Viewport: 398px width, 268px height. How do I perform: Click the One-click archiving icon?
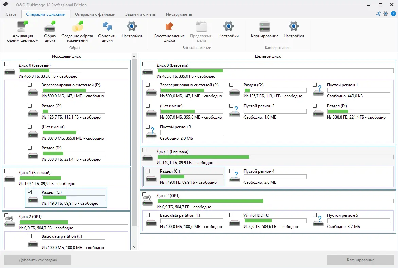point(23,26)
